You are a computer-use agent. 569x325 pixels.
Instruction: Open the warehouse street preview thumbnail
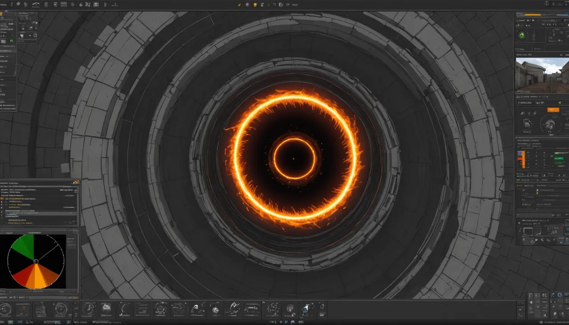point(542,75)
